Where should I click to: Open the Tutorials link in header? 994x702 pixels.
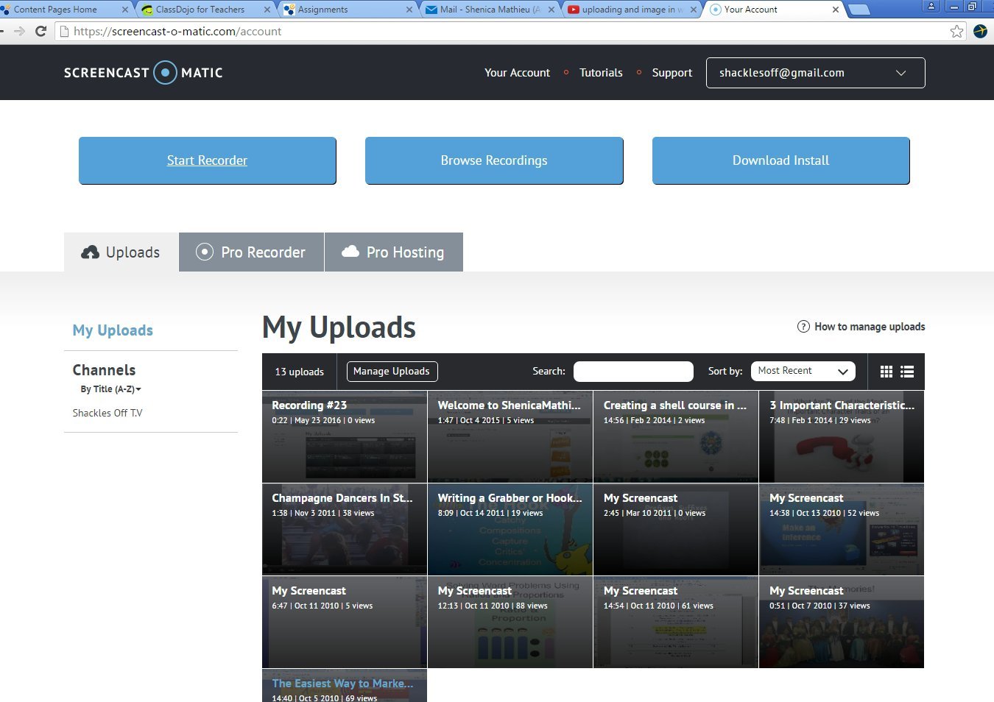coord(601,73)
